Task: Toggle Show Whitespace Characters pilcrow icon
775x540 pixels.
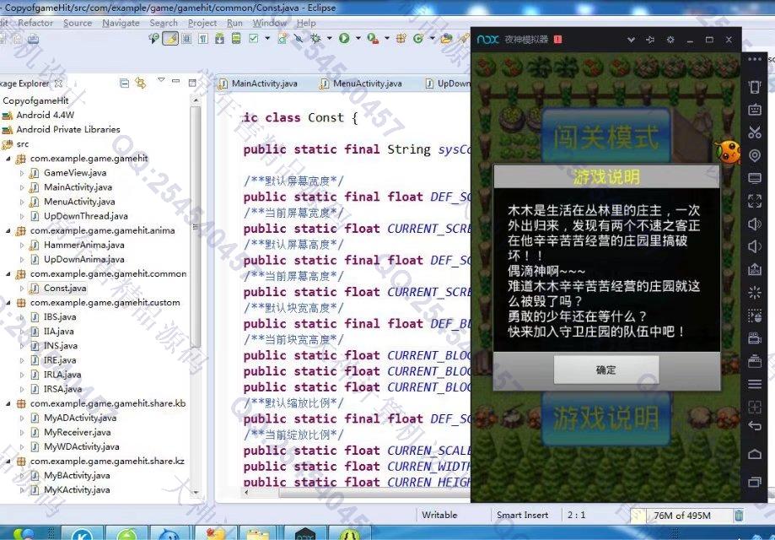Action: click(x=203, y=38)
